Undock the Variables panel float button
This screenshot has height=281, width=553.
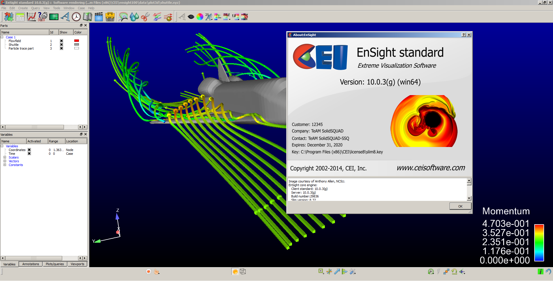(81, 134)
